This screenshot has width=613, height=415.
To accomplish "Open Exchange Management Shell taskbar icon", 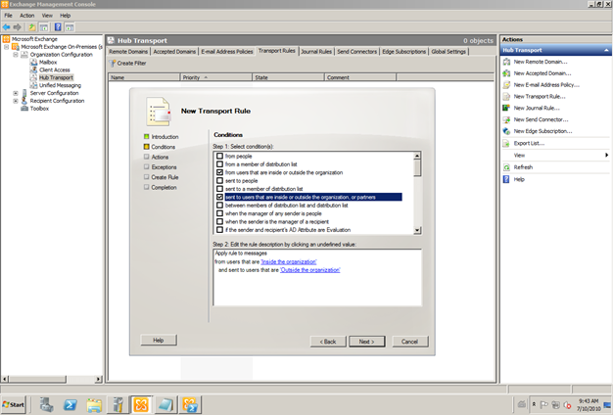I will click(190, 405).
